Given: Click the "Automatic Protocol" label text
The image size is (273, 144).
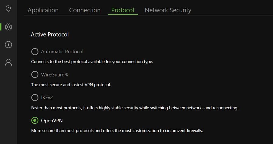Looking at the screenshot, I should (x=62, y=52).
